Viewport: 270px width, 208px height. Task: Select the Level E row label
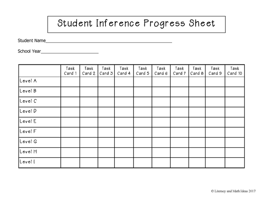point(28,121)
